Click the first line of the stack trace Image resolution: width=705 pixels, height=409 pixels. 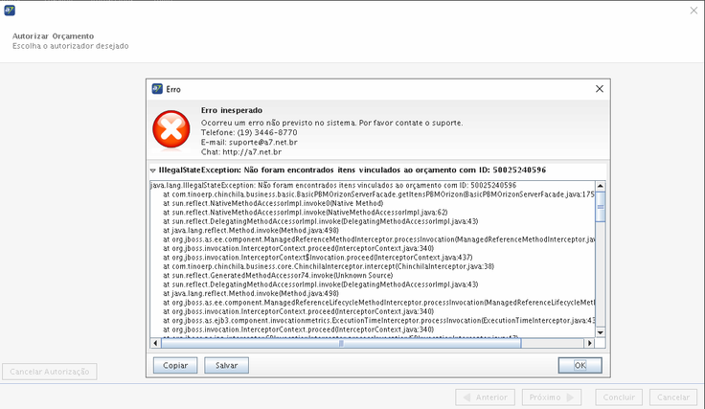[x=333, y=185]
